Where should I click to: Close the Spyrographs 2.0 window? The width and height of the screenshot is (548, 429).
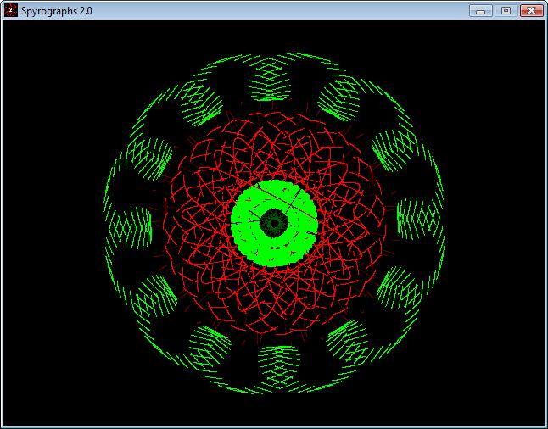tap(531, 11)
